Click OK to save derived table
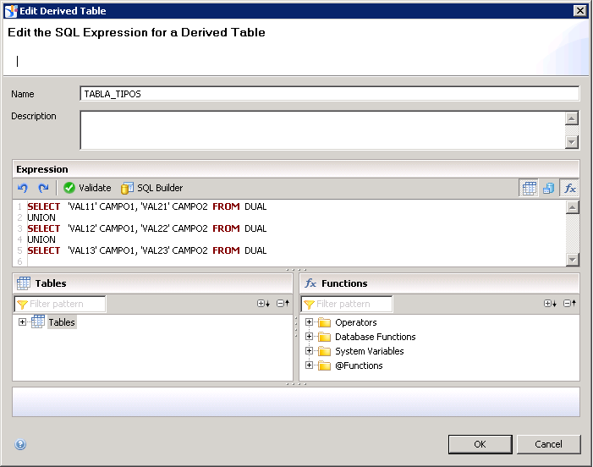This screenshot has width=593, height=467. point(480,444)
